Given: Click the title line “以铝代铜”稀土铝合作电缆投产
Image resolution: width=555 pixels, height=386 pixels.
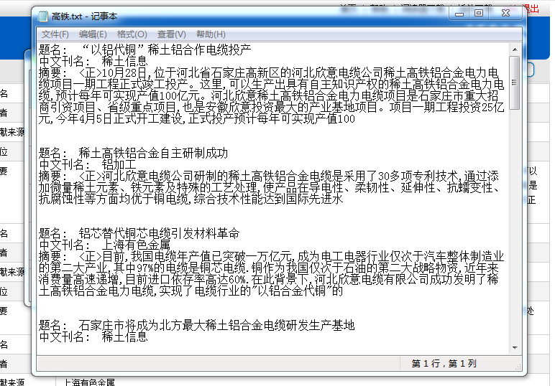Looking at the screenshot, I should 166,50.
